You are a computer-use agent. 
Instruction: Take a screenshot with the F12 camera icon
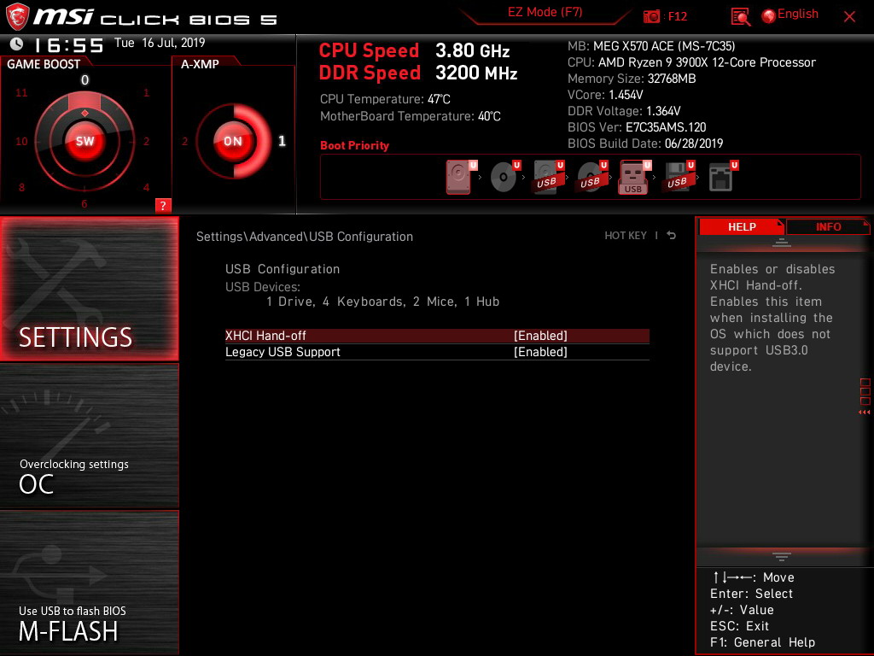651,16
